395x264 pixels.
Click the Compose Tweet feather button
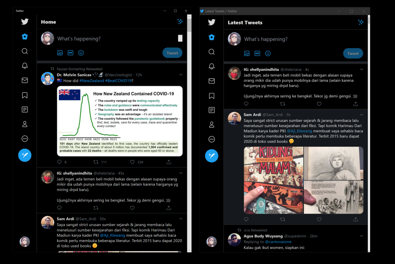click(25, 155)
